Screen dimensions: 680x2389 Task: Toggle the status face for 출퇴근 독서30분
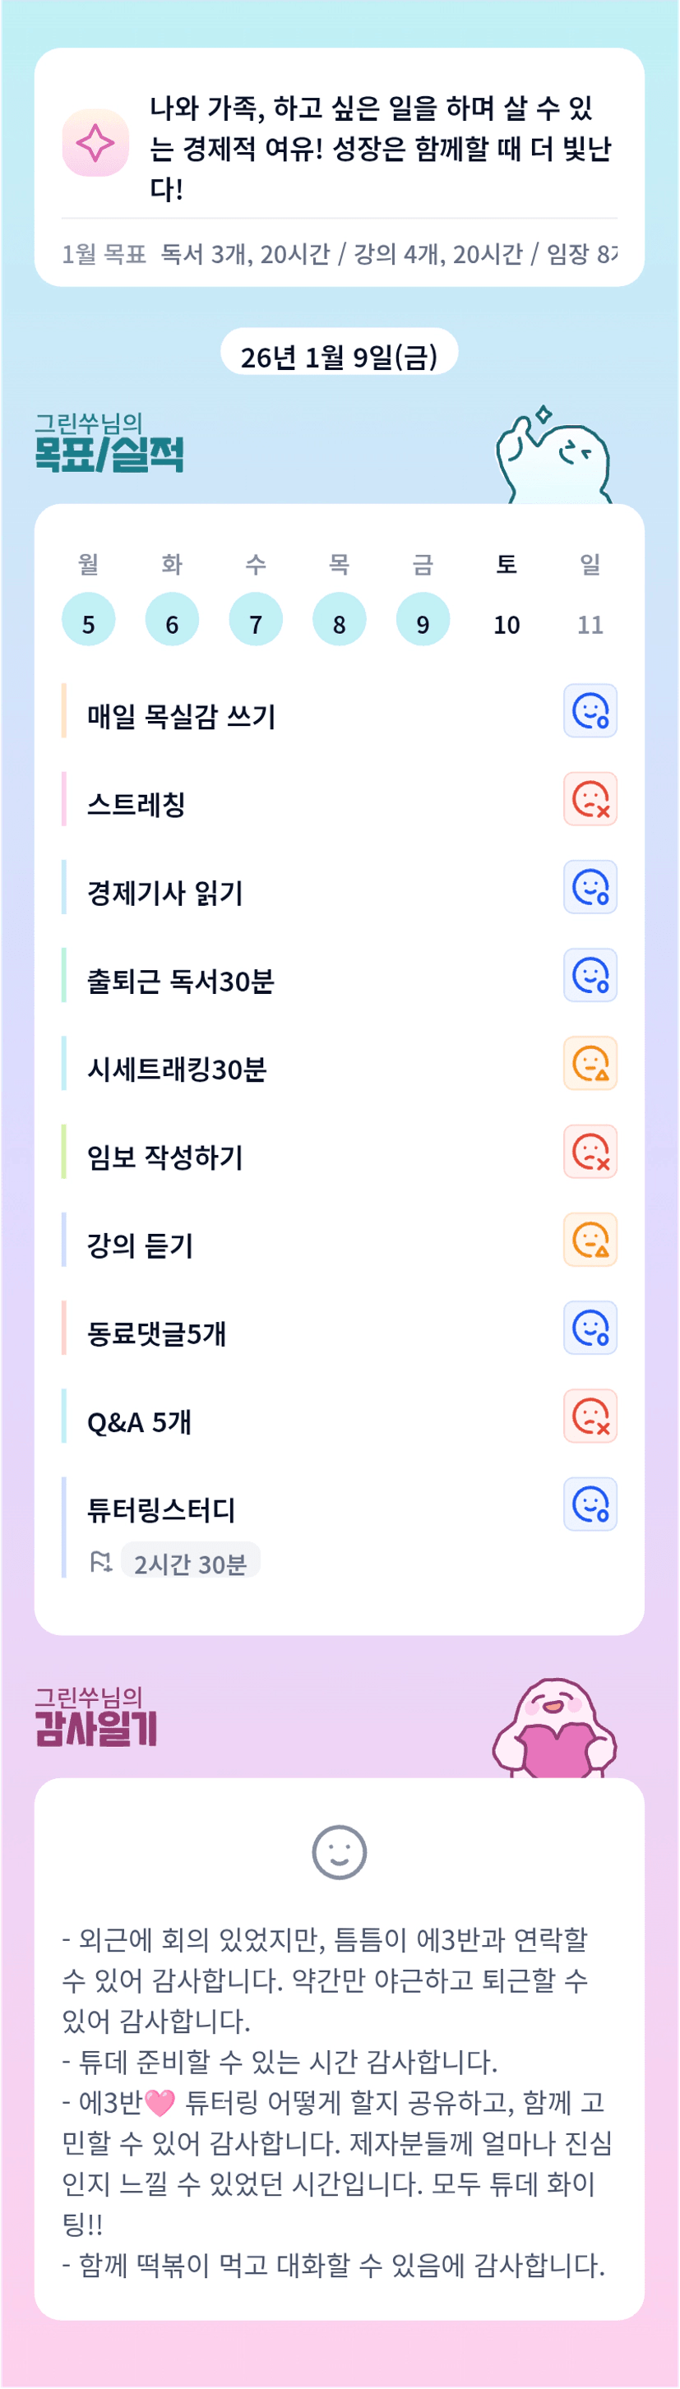[590, 976]
